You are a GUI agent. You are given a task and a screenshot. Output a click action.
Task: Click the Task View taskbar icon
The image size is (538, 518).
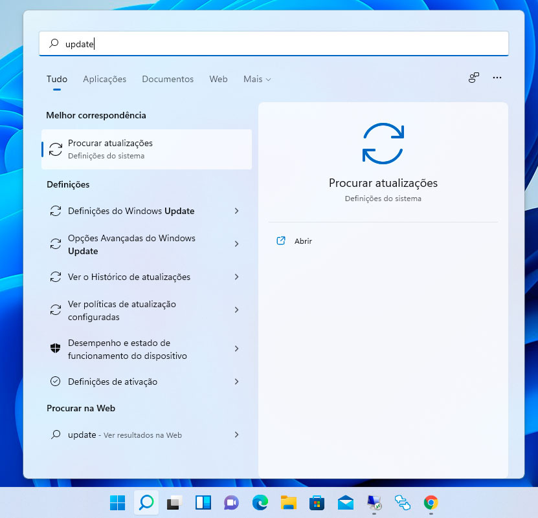(x=174, y=502)
